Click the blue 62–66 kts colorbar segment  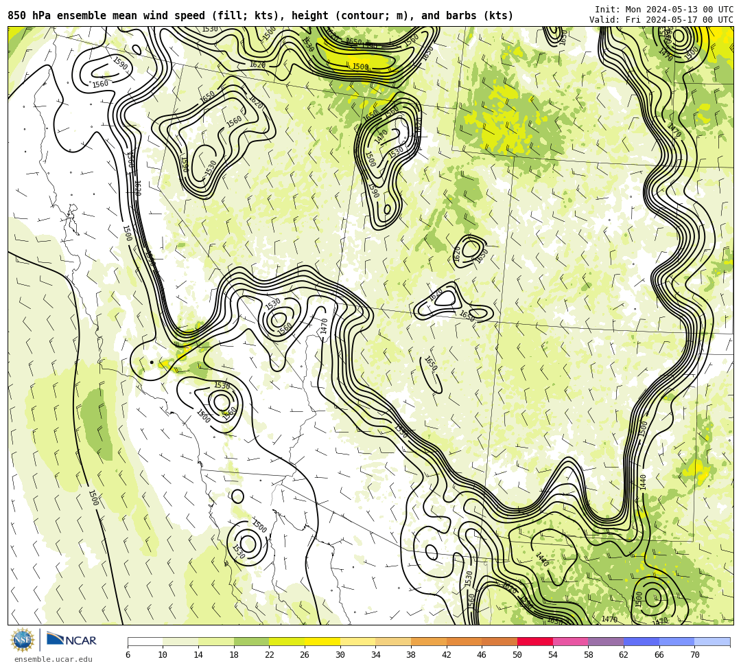pyautogui.click(x=642, y=641)
